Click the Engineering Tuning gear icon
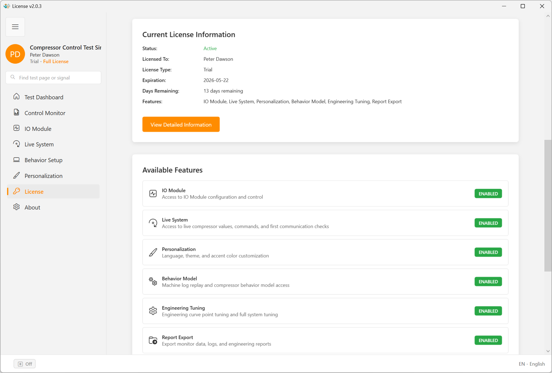The width and height of the screenshot is (552, 373). point(153,311)
